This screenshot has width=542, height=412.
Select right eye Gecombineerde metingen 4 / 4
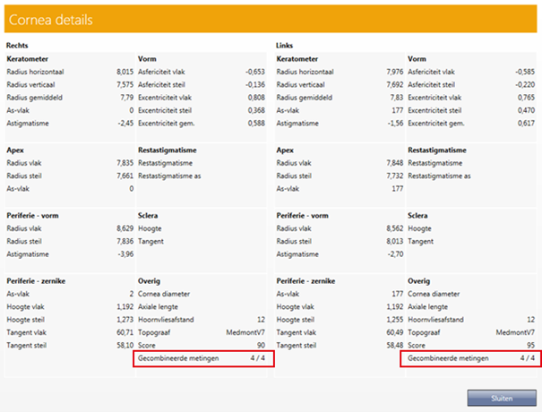click(x=203, y=358)
